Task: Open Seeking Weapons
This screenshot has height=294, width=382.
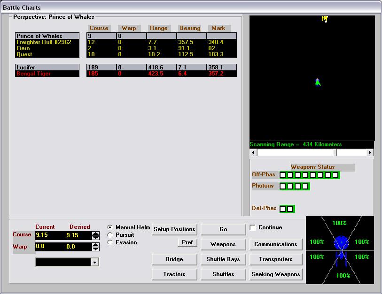Action: point(276,275)
